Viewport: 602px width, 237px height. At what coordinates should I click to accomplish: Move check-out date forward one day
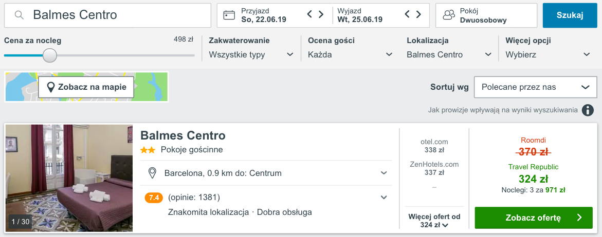[x=418, y=14]
